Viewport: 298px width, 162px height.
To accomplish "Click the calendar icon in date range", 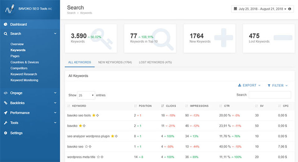I will click(235, 9).
